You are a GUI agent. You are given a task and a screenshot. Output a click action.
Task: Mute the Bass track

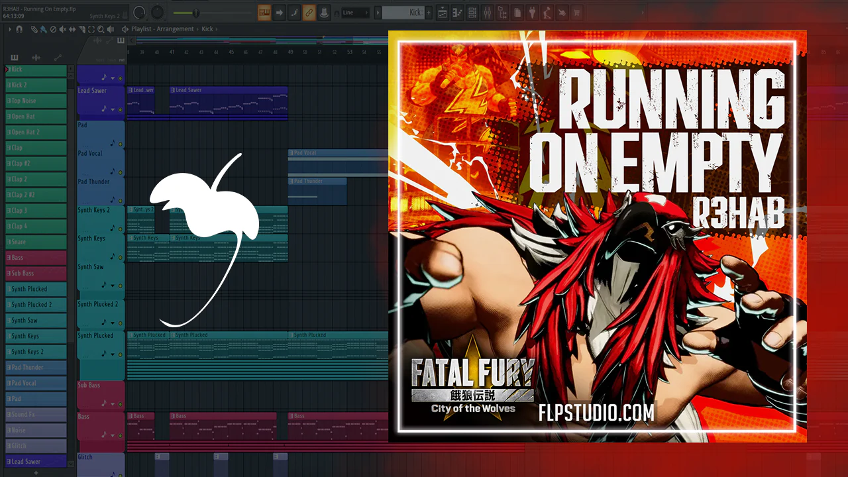click(120, 435)
